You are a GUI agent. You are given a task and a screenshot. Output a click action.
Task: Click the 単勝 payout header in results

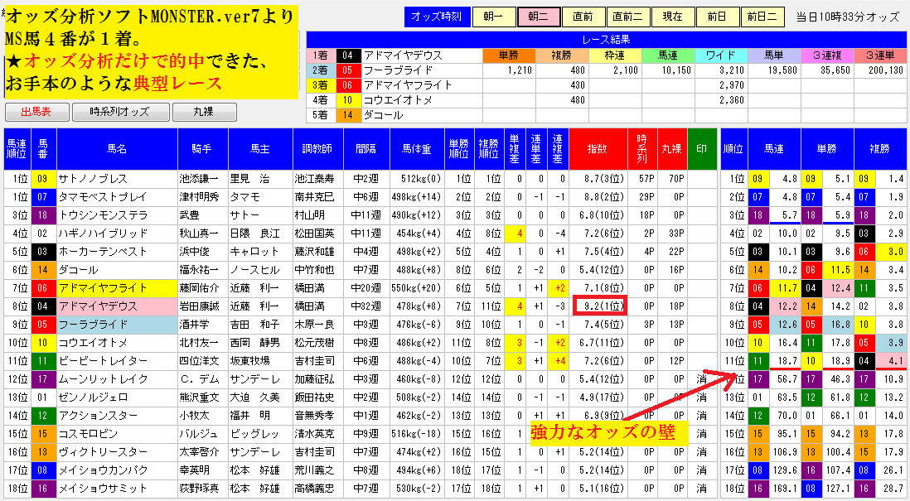click(x=508, y=55)
